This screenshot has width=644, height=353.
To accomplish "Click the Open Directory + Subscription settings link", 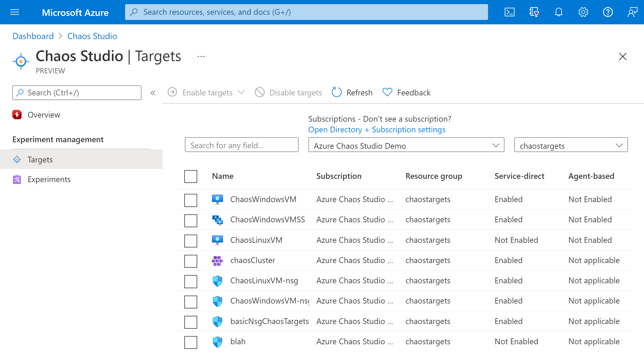I will 377,129.
